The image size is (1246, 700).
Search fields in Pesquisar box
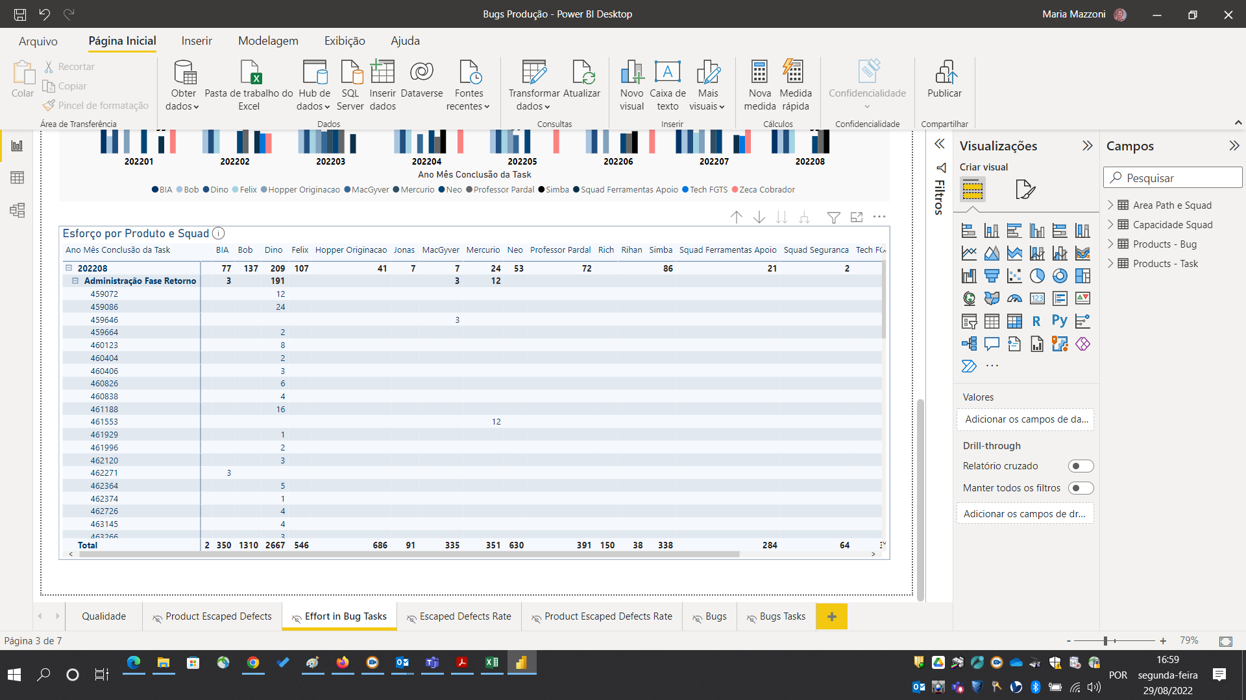coord(1173,178)
